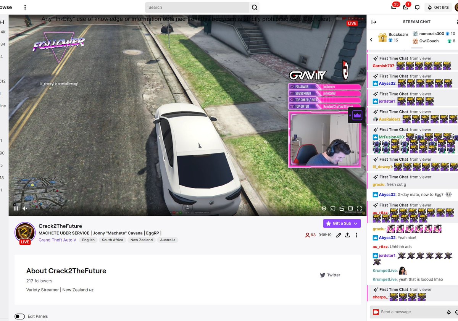Click the channel points crown overlay icon
The height and width of the screenshot is (321, 458).
click(357, 115)
